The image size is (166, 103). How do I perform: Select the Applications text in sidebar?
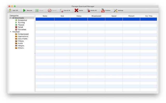click(23, 36)
